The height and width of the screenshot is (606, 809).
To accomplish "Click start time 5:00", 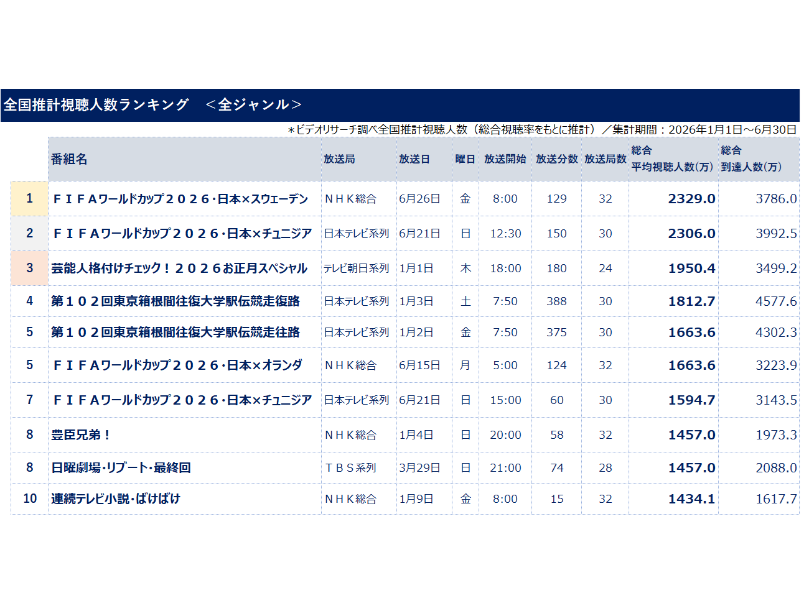I will [505, 365].
